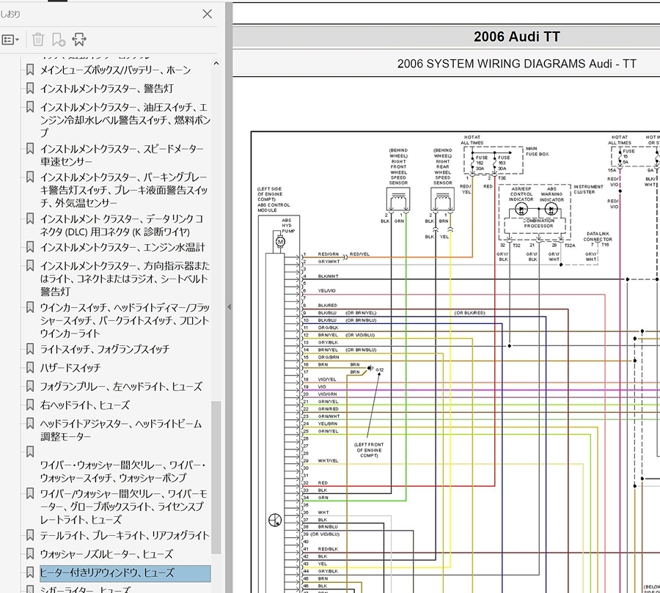Collapse the side panel with divider arrow
Image resolution: width=660 pixels, height=593 pixels.
229,307
